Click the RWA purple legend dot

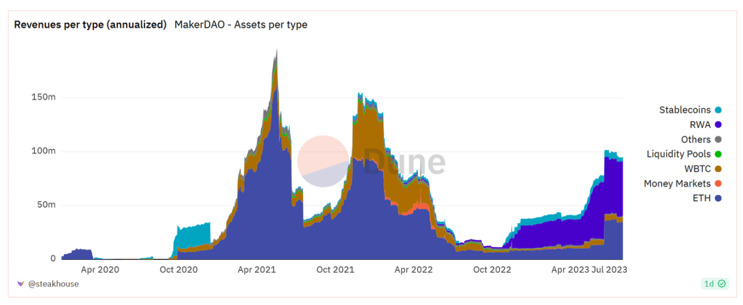[718, 125]
